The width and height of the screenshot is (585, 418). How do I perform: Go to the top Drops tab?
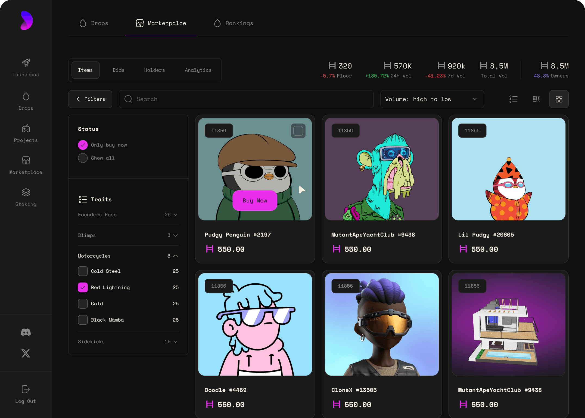click(94, 23)
